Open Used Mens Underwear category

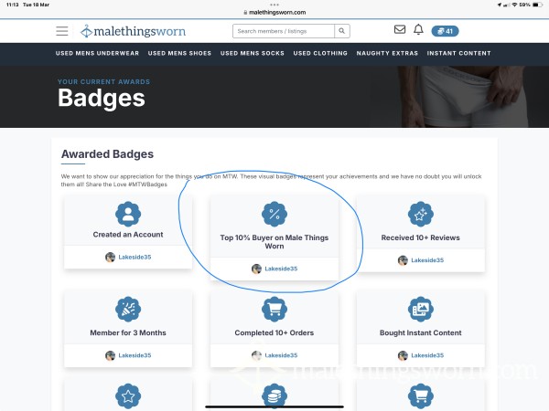tap(97, 53)
